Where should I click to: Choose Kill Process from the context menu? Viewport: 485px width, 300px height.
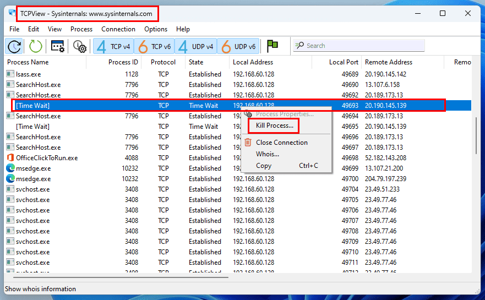[275, 126]
